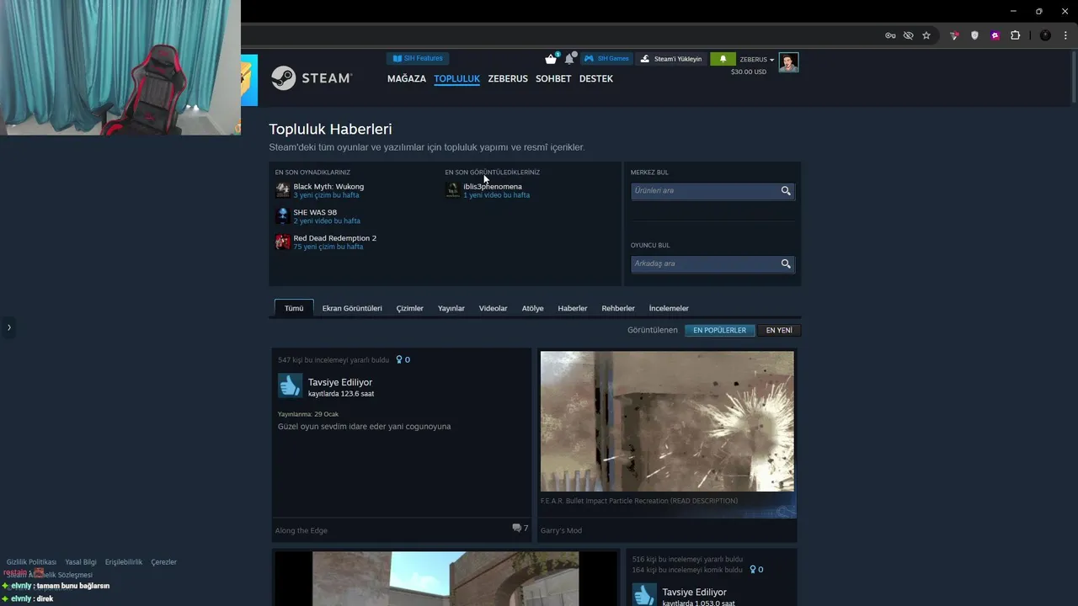Bookmark this page with the star icon

[x=926, y=35]
